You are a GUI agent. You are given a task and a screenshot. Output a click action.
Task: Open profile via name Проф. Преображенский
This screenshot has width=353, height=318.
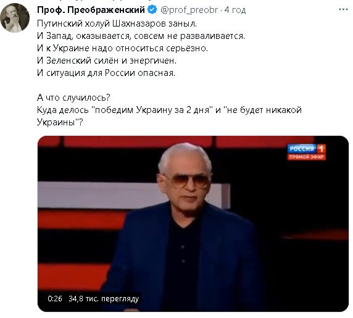[91, 10]
